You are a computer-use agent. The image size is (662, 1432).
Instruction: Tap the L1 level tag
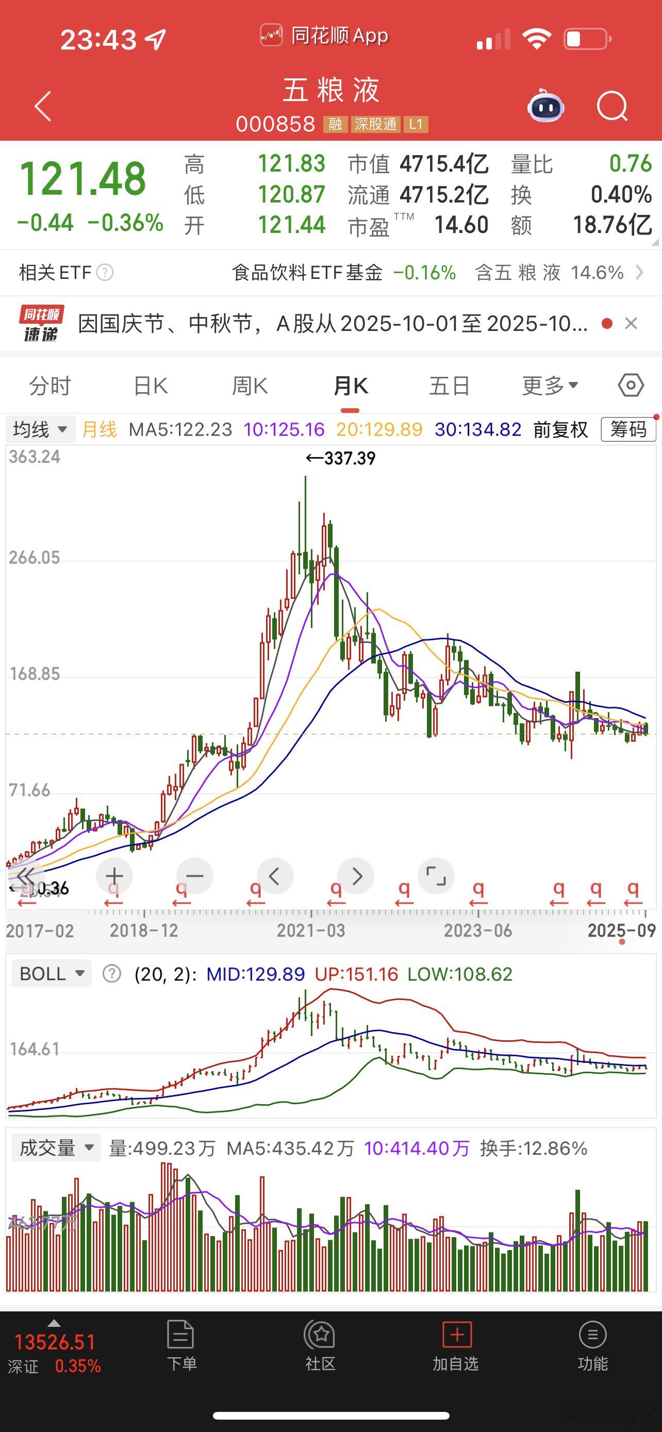[416, 124]
